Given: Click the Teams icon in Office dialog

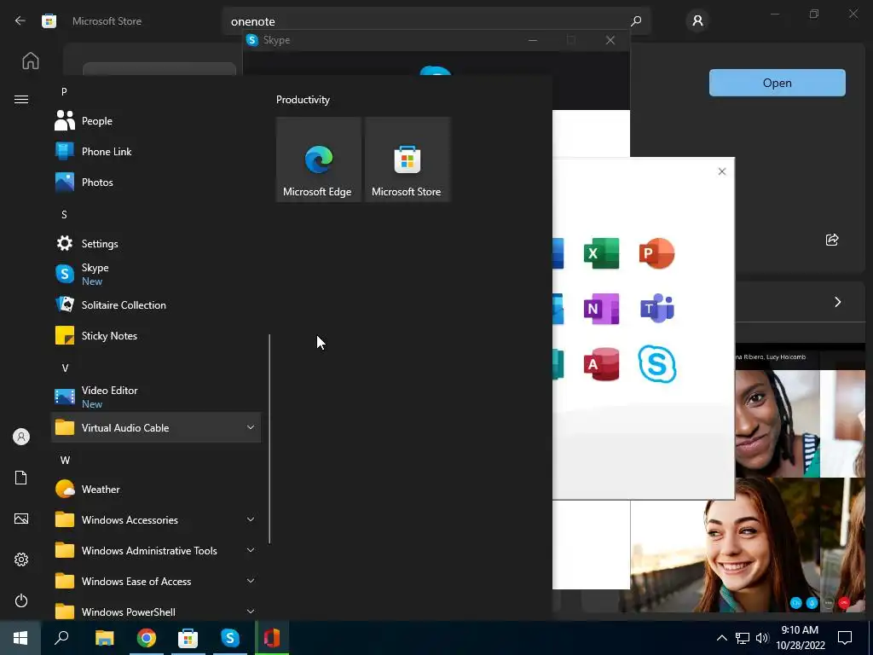Looking at the screenshot, I should tap(657, 308).
